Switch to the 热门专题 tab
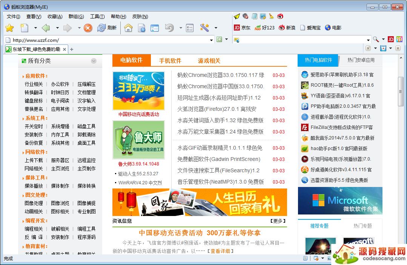 [x=362, y=226]
